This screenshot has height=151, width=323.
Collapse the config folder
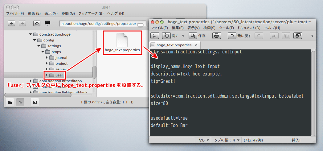click(35, 40)
